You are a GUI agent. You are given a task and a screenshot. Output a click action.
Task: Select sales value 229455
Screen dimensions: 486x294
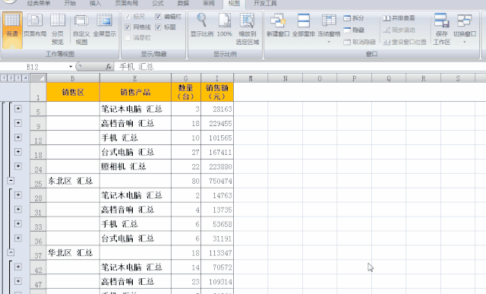tap(217, 123)
